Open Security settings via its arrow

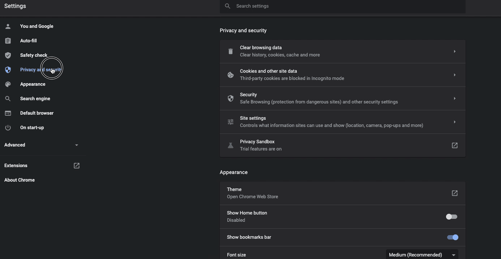(455, 98)
